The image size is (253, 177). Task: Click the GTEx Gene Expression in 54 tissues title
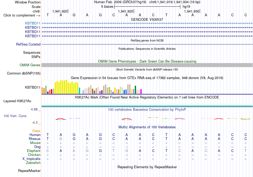click(x=147, y=78)
